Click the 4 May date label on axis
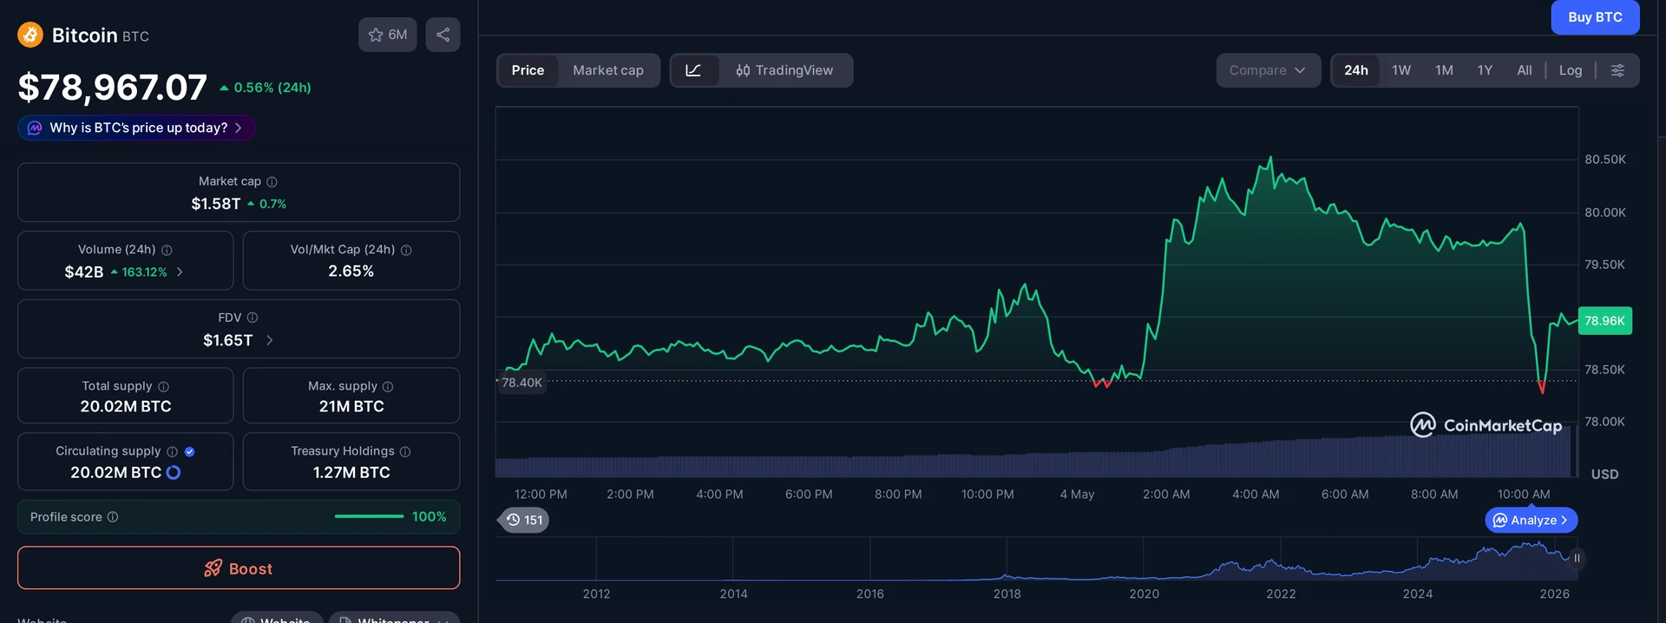Screen dimensions: 1666x623 (x=1077, y=495)
